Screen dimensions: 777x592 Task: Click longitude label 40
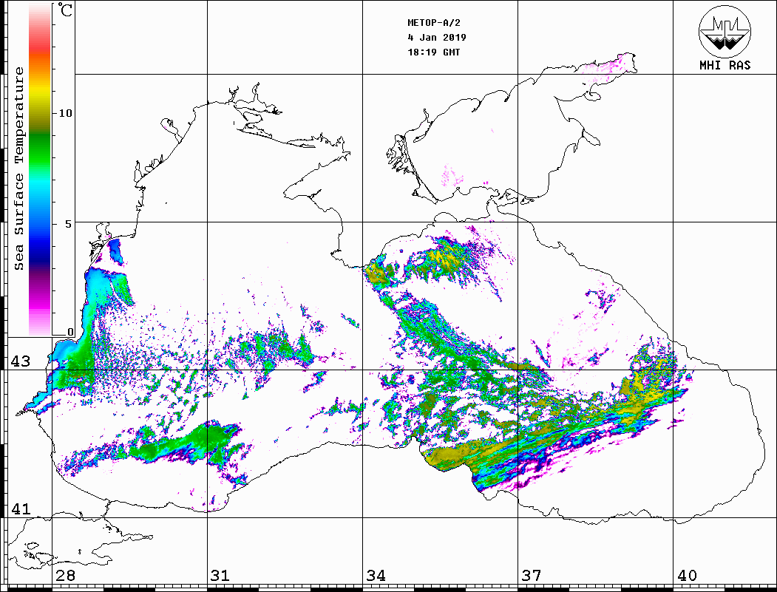click(x=687, y=575)
